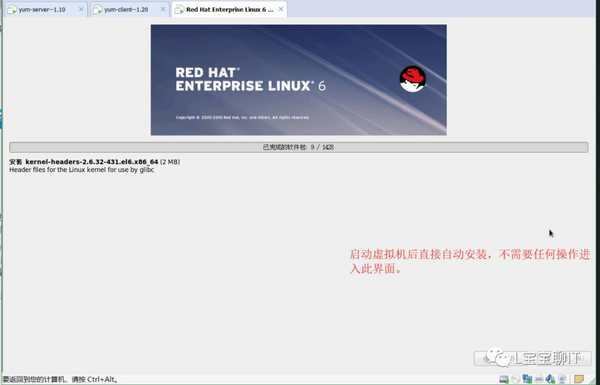Close the yum-client--1.20 tab
Screen dimensions: 600x385
(x=163, y=9)
